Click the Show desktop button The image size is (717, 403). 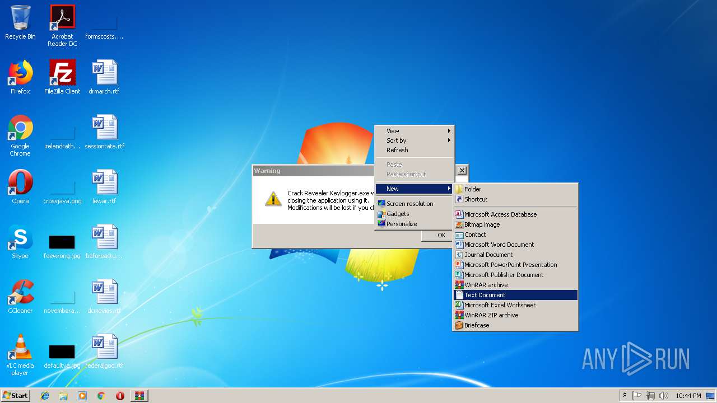coord(711,396)
